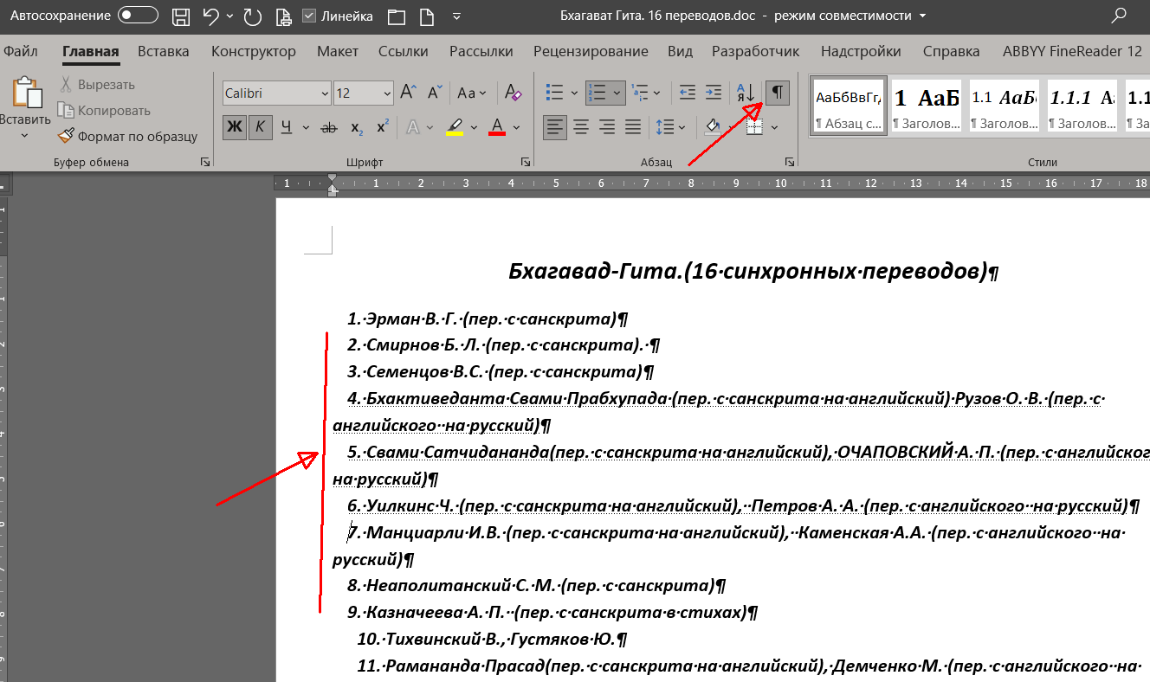Screen dimensions: 1150x682
Task: Switch to the Рецензирование tab
Action: 591,51
